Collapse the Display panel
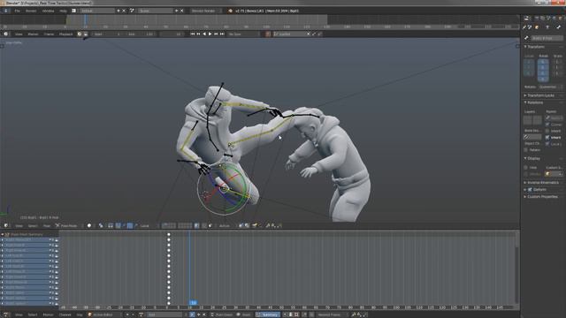The width and height of the screenshot is (566, 318). pyautogui.click(x=532, y=159)
